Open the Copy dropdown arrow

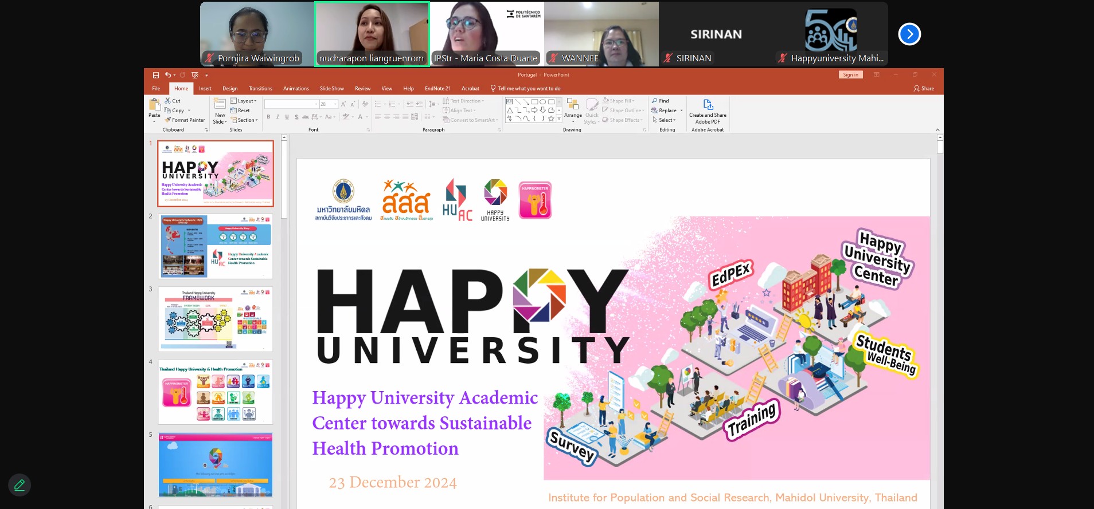(x=189, y=111)
